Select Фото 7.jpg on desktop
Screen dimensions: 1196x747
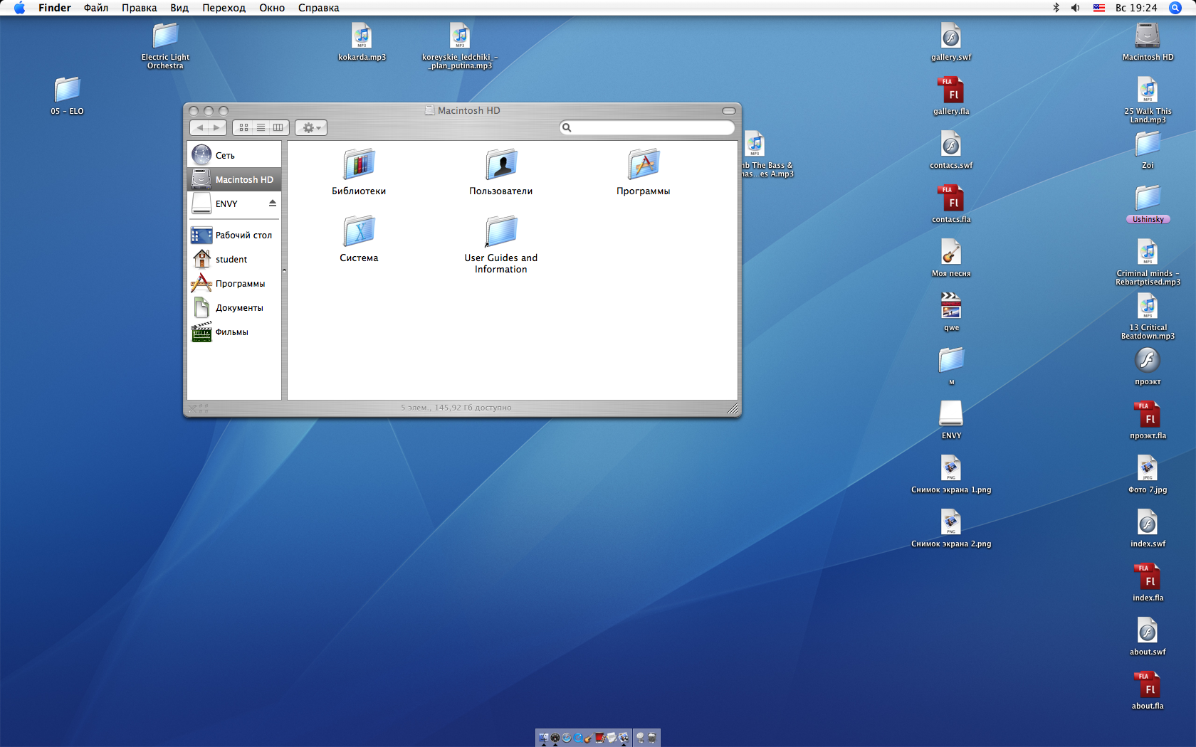(x=1148, y=474)
